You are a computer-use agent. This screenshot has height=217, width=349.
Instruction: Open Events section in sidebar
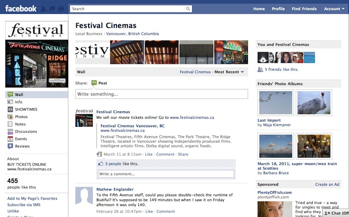click(x=21, y=139)
